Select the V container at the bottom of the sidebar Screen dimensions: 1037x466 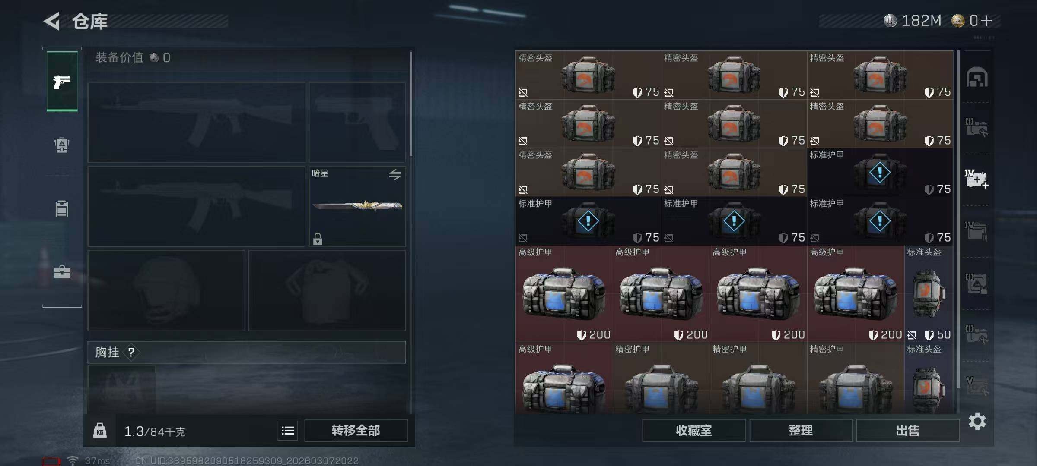click(977, 386)
